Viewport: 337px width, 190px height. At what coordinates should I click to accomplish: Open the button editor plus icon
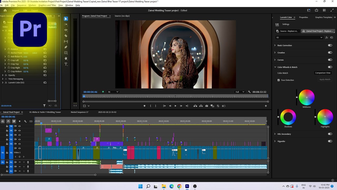click(x=266, y=106)
